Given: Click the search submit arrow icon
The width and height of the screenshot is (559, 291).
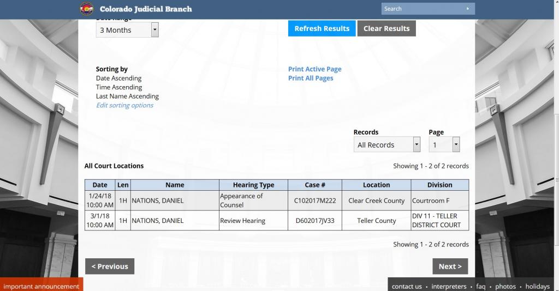Looking at the screenshot, I should click(467, 9).
